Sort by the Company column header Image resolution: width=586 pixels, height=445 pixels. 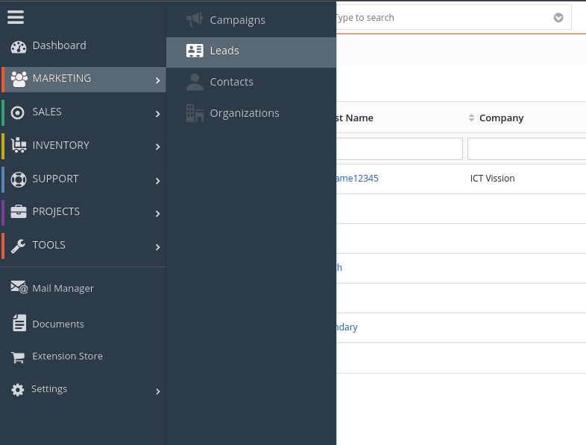[501, 118]
